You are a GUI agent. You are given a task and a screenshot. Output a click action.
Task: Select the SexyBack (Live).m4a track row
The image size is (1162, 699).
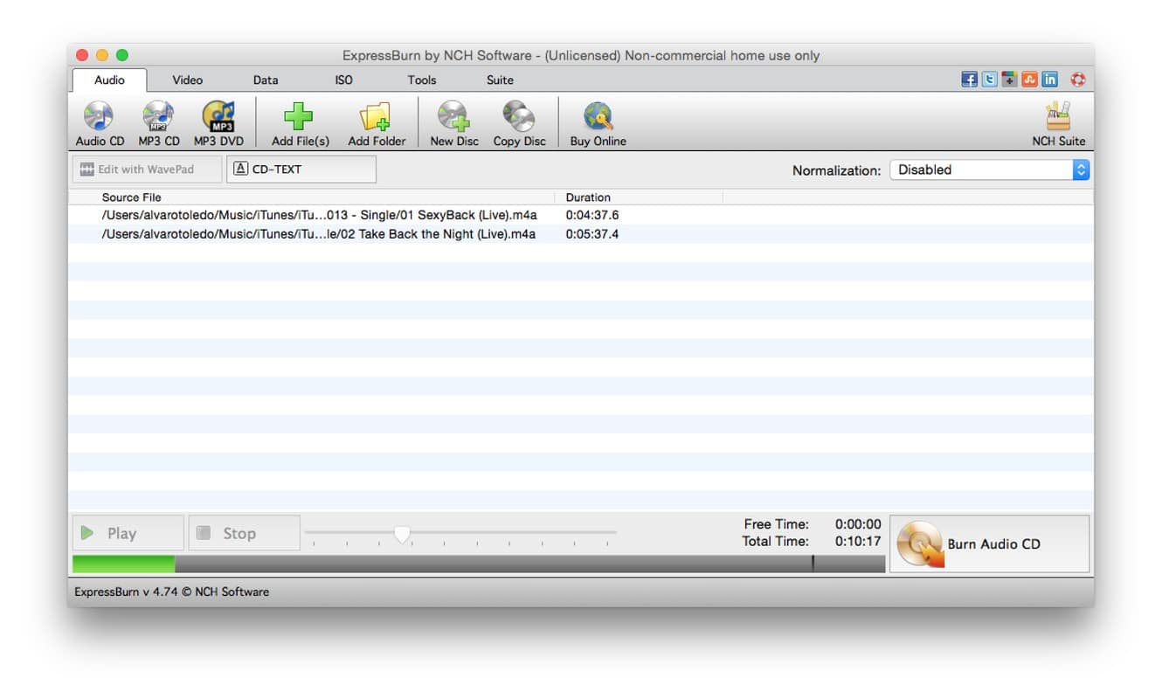click(349, 214)
